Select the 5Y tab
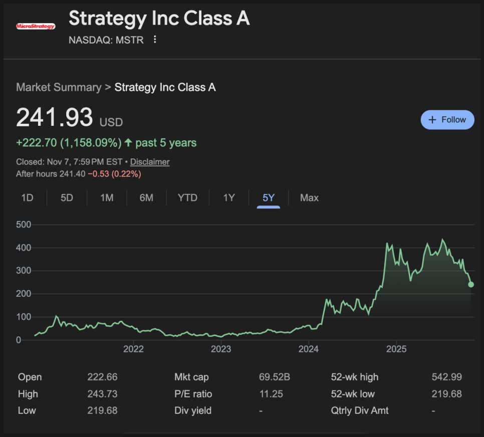 click(269, 198)
